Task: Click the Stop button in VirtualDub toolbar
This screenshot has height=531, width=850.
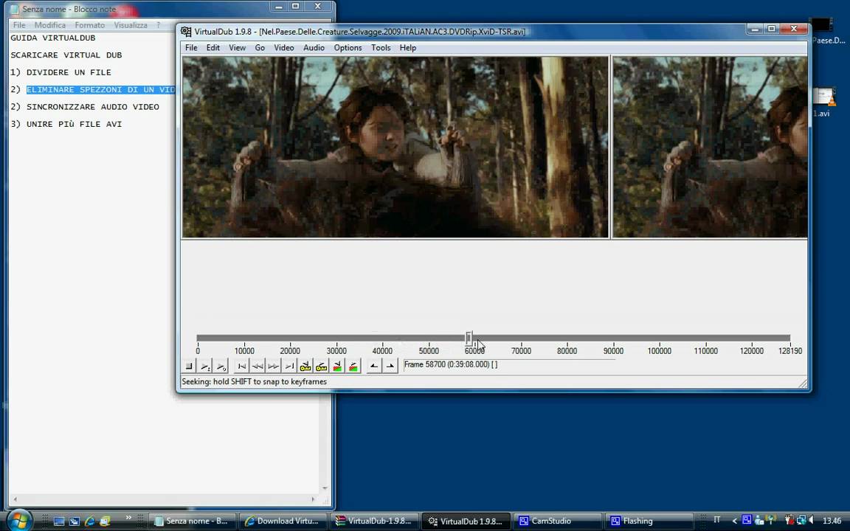Action: pyautogui.click(x=189, y=367)
